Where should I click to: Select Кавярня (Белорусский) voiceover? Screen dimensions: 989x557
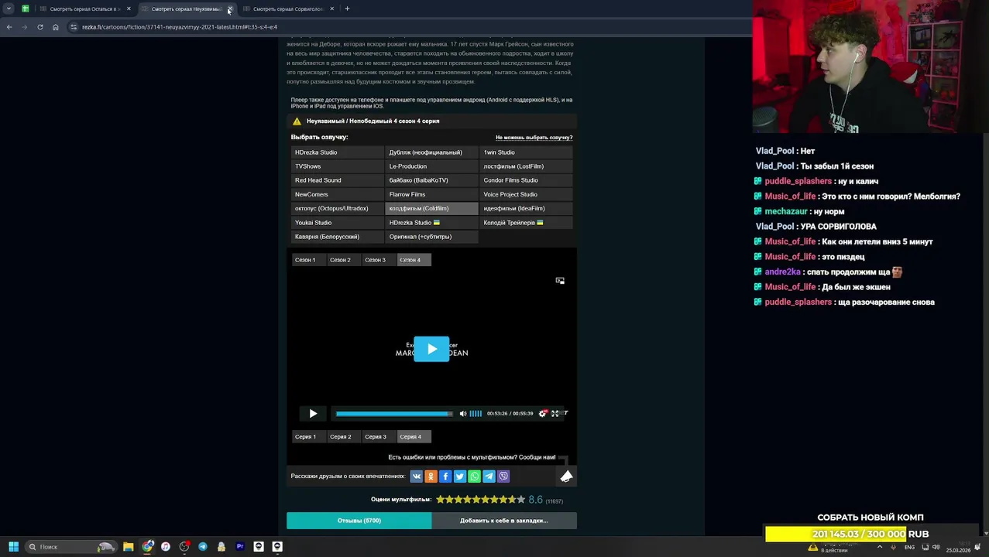[338, 237]
